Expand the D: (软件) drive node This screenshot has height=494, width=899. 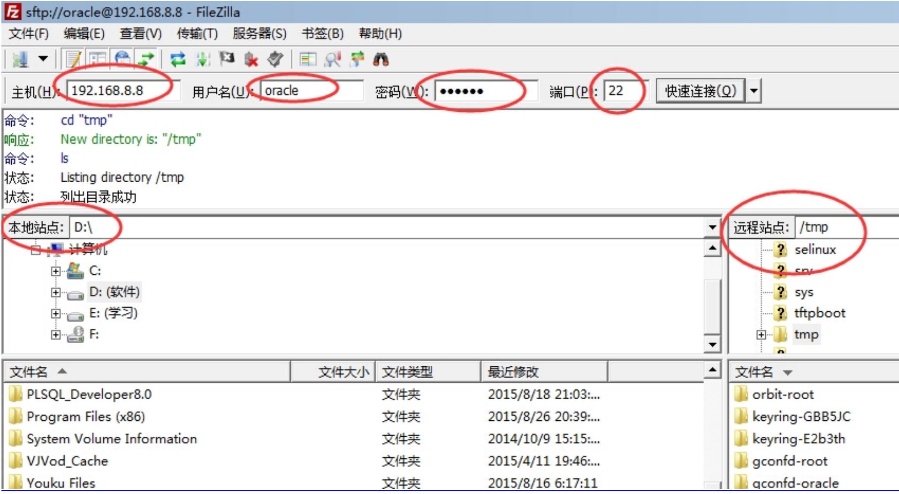56,293
